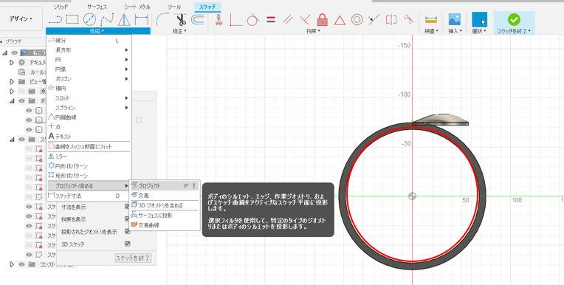Select the Trim scissors icon
Viewport: 564px width, 285px height.
181,19
